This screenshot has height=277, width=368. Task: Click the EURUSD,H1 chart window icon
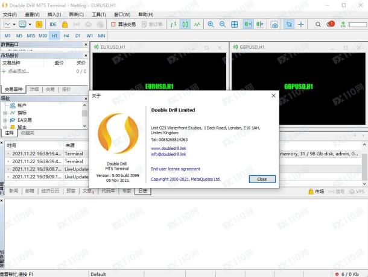click(97, 47)
